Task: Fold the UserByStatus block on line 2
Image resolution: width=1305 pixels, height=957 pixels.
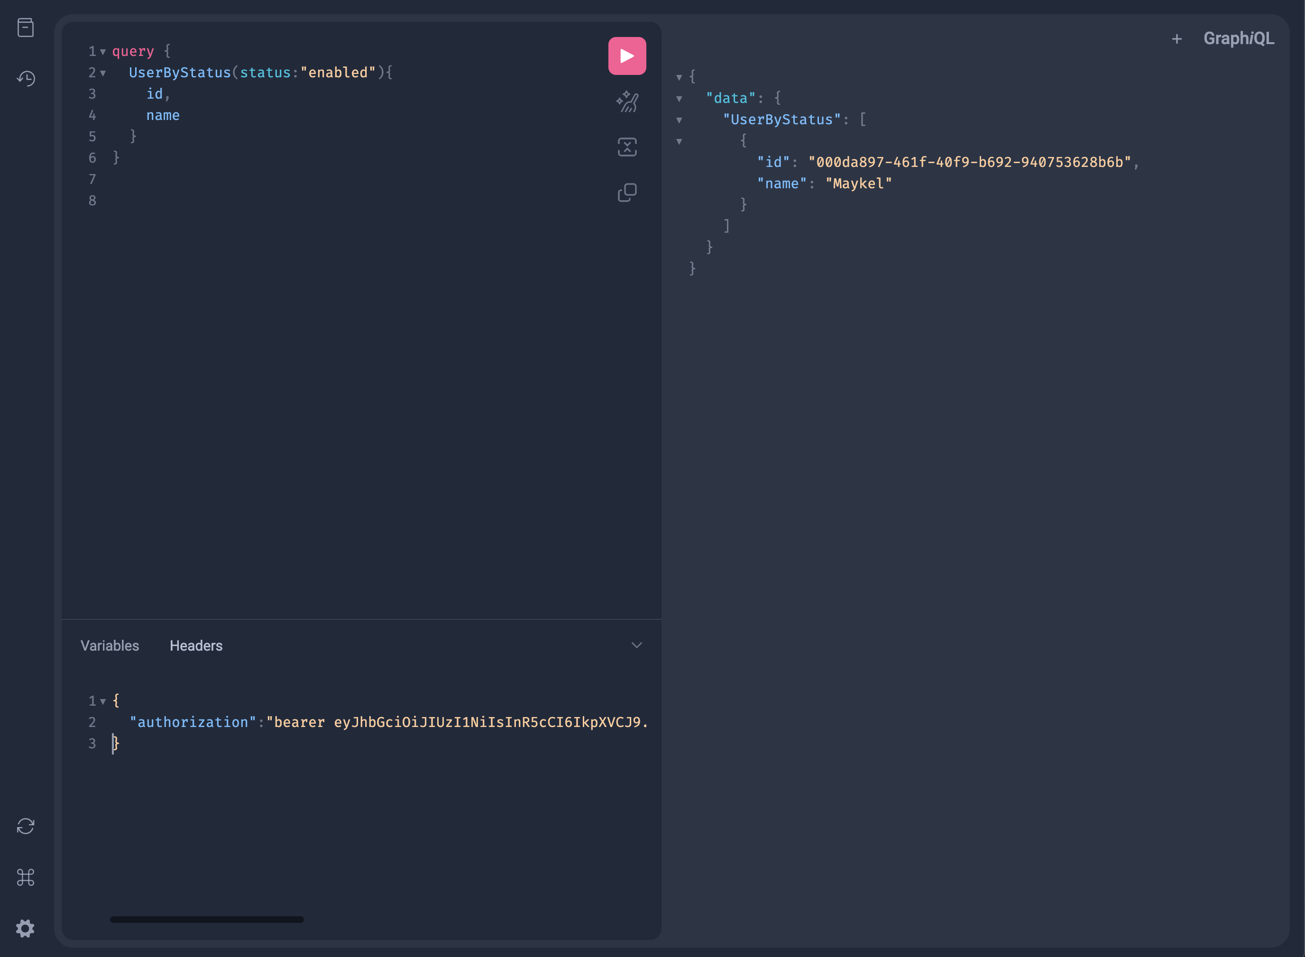Action: 103,74
